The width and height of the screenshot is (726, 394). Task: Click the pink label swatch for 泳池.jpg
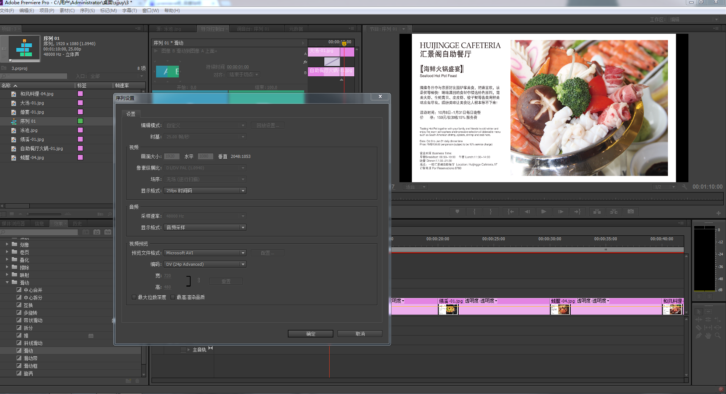80,130
